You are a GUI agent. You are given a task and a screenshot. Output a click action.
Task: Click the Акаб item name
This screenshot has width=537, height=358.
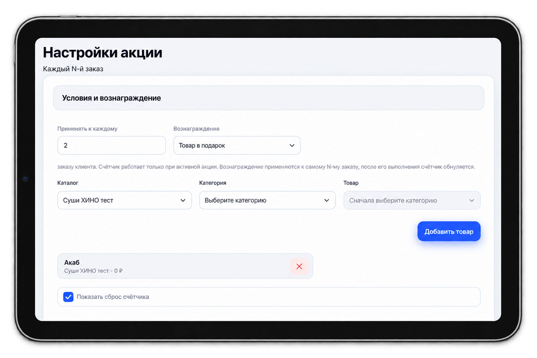[72, 262]
